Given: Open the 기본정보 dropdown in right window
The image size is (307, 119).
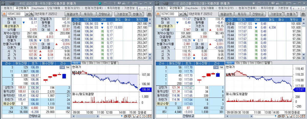Looking at the screenshot, I should pos(277,14).
